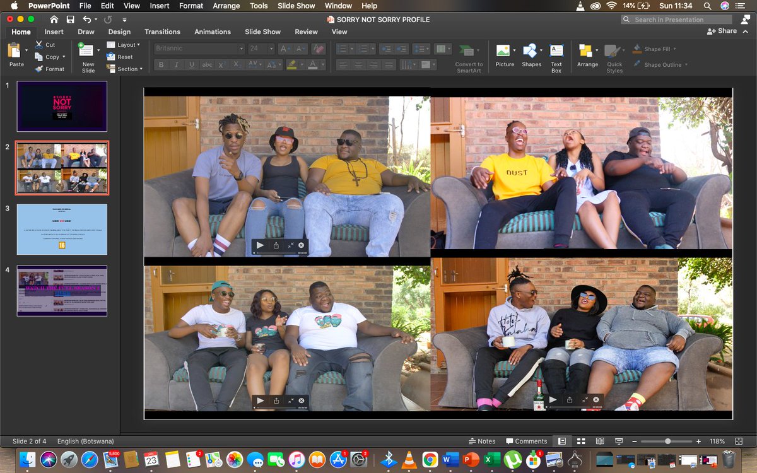Switch to the Design tab
This screenshot has width=757, height=473.
click(x=119, y=32)
